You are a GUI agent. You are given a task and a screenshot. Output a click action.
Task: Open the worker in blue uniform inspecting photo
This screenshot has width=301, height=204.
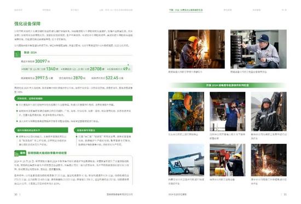pos(228,112)
